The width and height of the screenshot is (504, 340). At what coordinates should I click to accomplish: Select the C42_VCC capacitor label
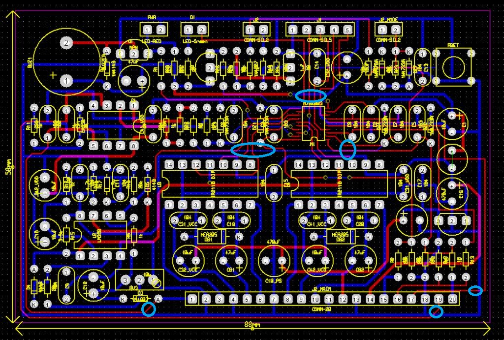coord(317,270)
